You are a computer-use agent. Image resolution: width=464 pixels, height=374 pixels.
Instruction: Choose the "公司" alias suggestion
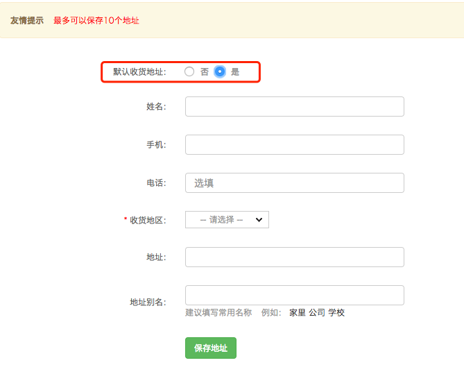pos(317,313)
